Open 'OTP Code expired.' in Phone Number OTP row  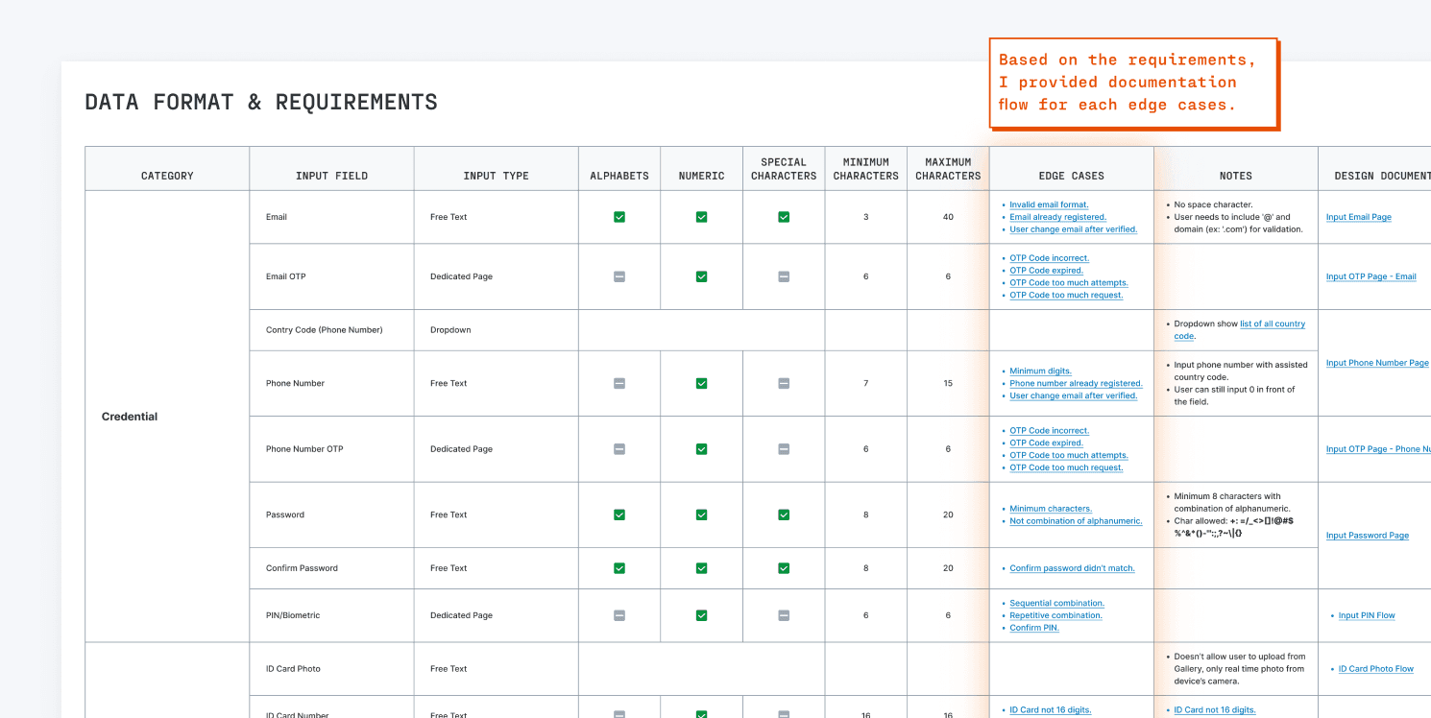point(1046,443)
